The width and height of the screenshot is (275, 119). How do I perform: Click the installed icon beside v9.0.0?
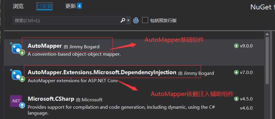pyautogui.click(x=236, y=46)
